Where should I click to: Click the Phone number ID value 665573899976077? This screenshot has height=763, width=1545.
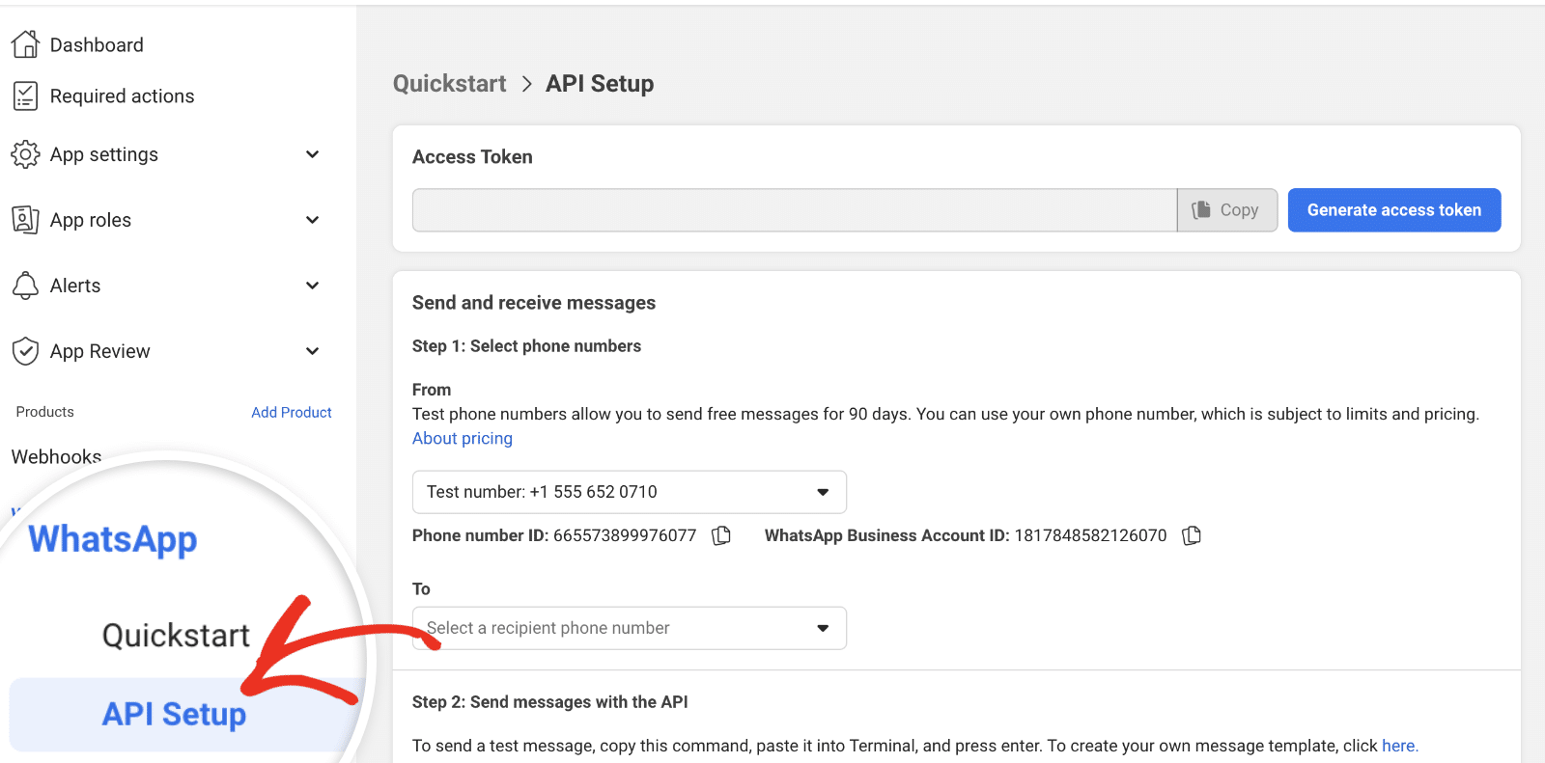click(x=625, y=535)
